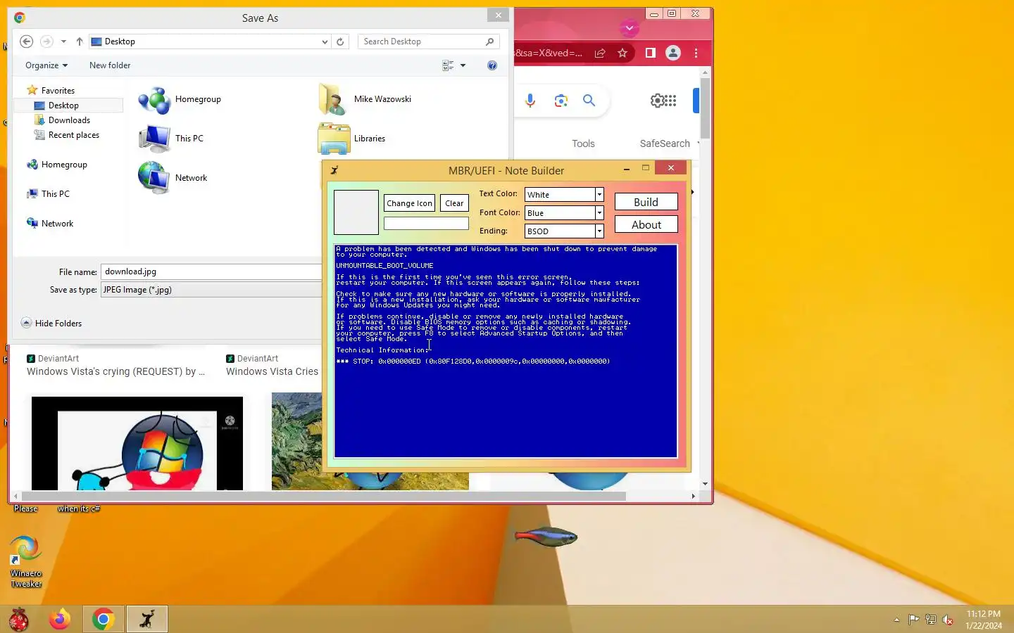Open Downloads in navigation pane
This screenshot has height=633, width=1014.
[x=69, y=120]
